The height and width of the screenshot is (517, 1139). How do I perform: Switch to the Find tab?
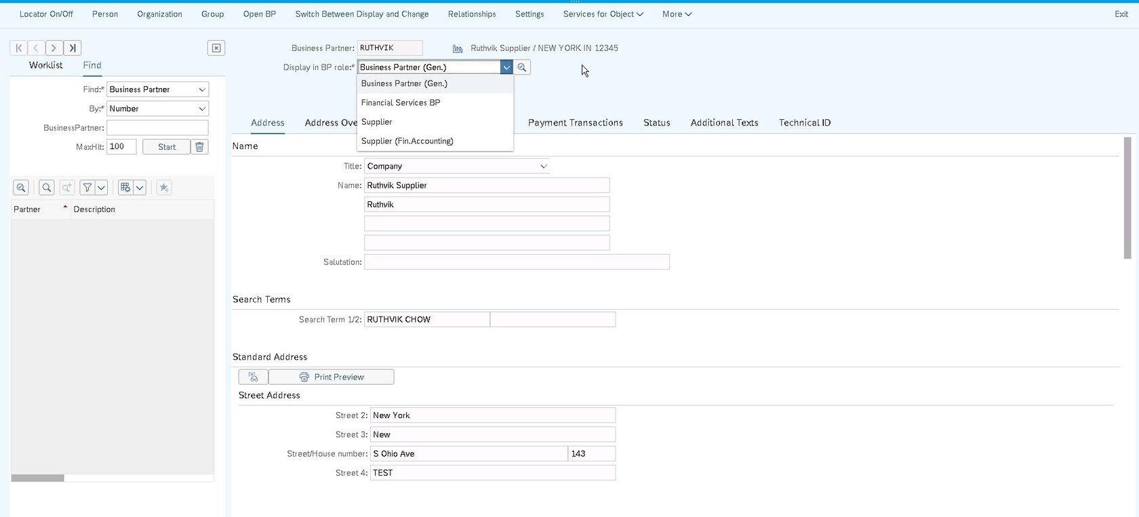coord(92,65)
